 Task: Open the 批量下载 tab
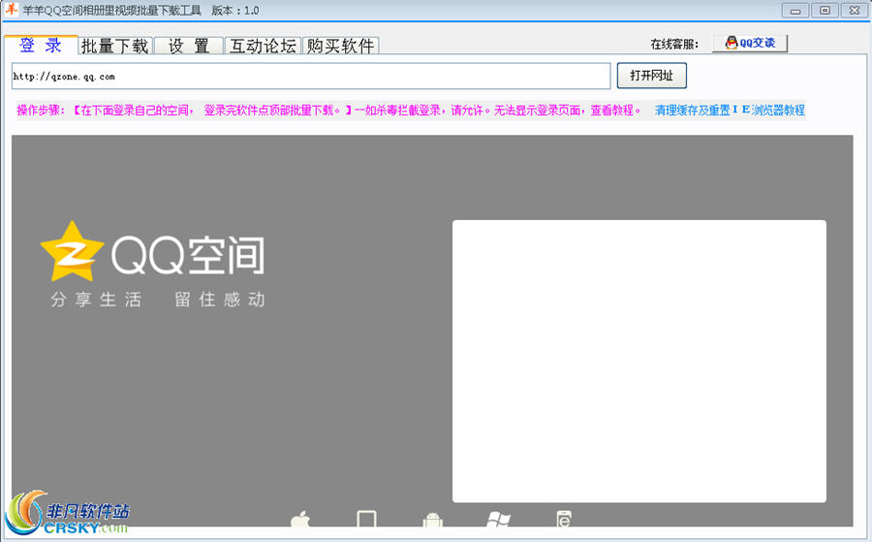click(x=115, y=47)
